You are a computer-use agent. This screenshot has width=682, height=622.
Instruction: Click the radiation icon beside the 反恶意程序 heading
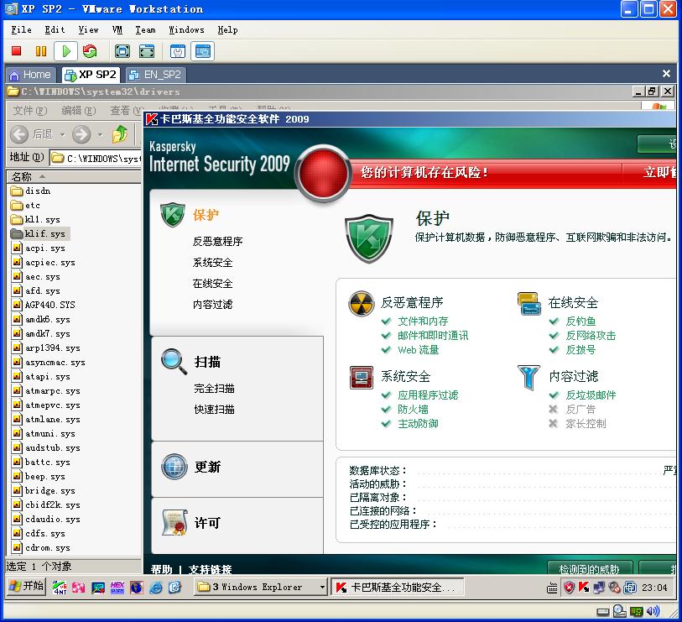click(x=362, y=303)
